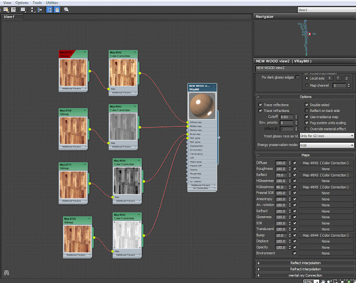
Task: Collapse the Maps rollout
Action: click(305, 155)
